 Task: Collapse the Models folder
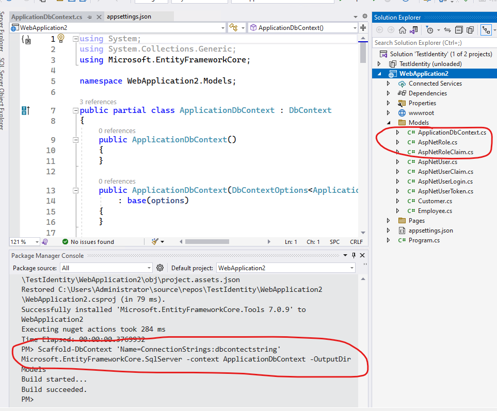pyautogui.click(x=389, y=123)
